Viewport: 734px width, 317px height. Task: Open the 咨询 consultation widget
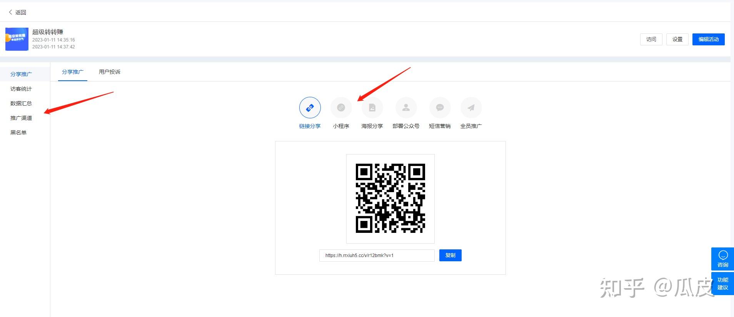point(722,259)
